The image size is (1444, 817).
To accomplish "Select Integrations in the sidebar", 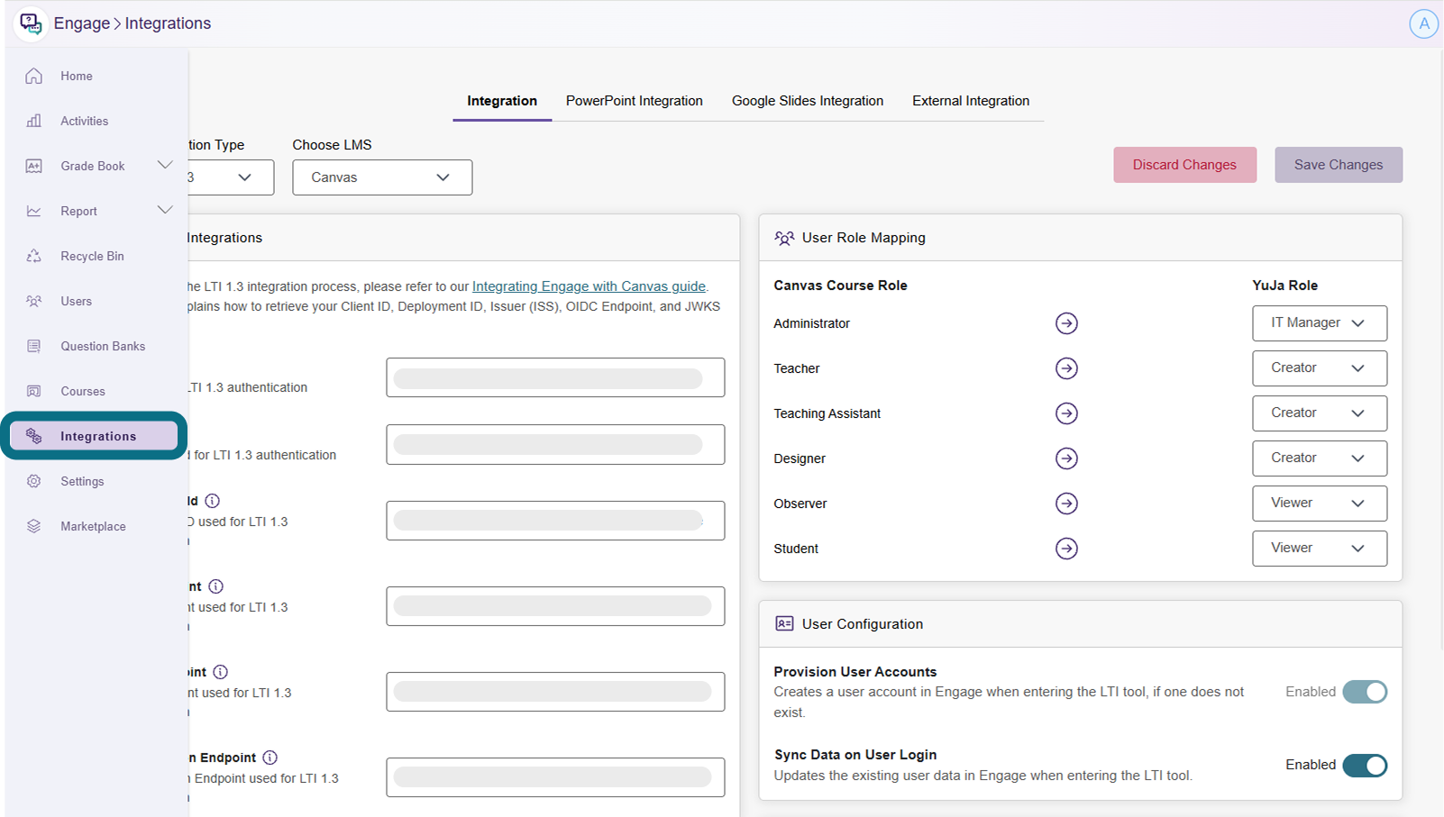I will (95, 436).
